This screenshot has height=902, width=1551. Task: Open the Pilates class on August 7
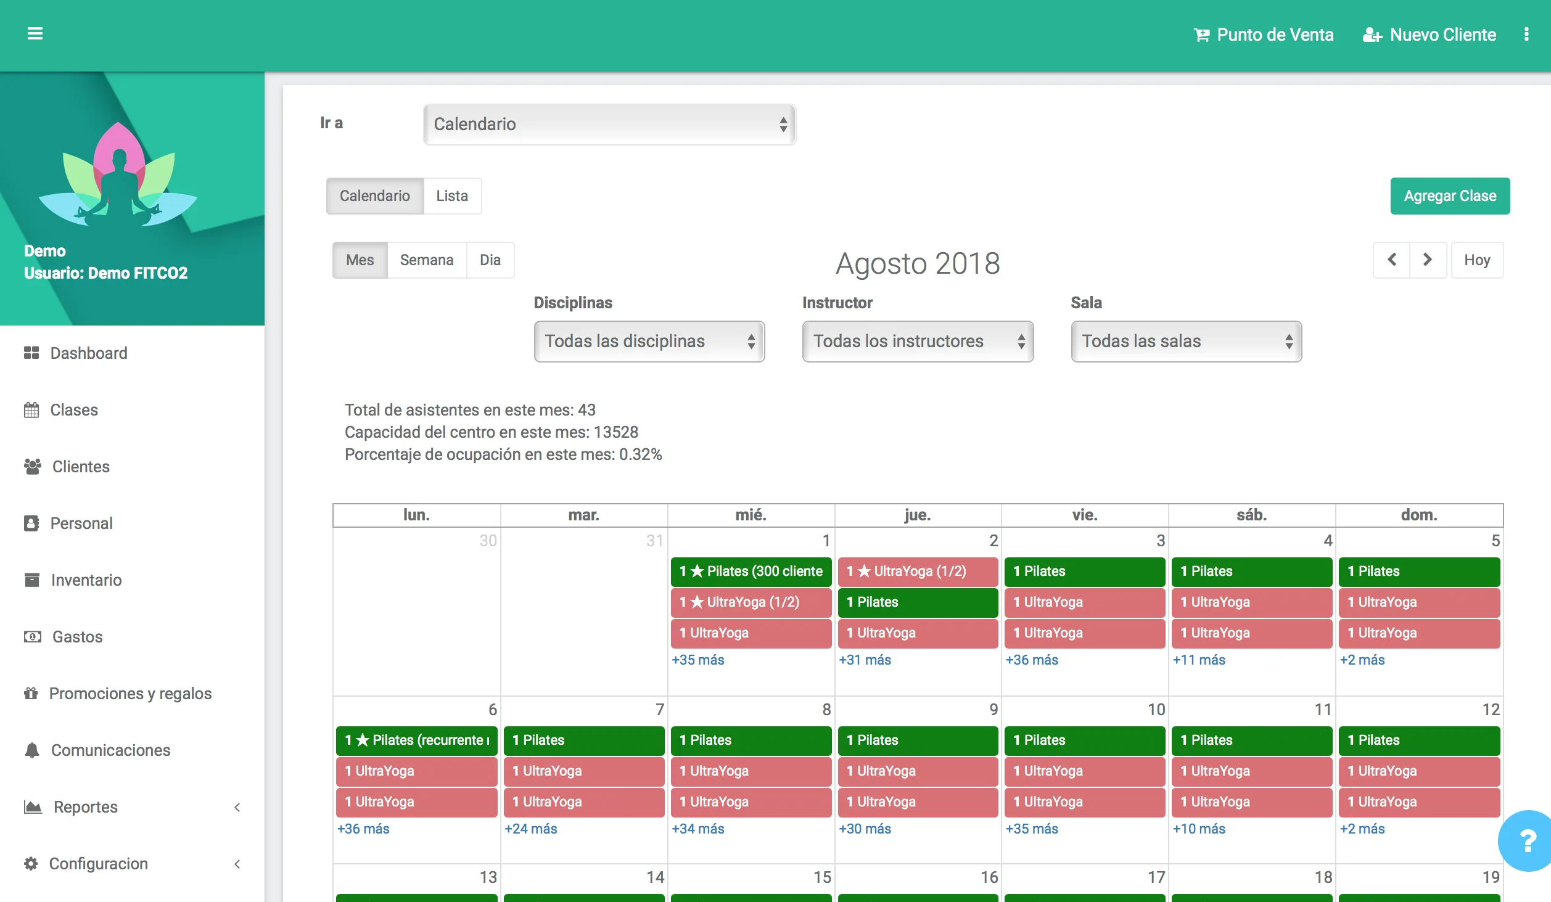(584, 740)
